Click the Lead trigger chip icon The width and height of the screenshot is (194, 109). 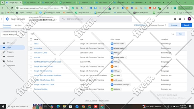pyautogui.click(x=112, y=66)
